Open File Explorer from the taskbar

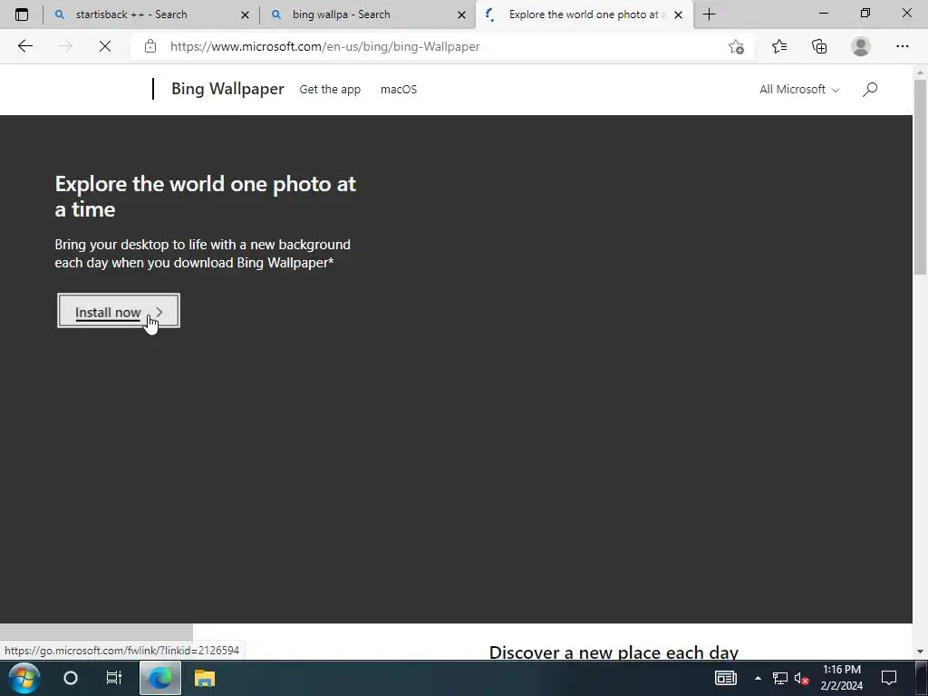click(x=205, y=678)
